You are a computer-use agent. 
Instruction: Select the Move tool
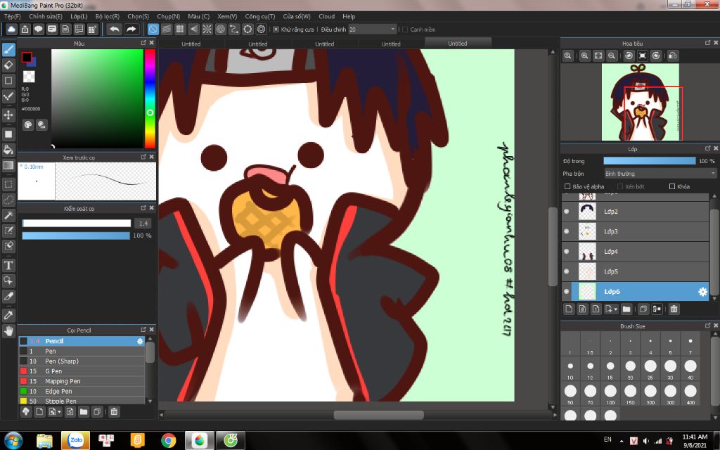(x=8, y=115)
